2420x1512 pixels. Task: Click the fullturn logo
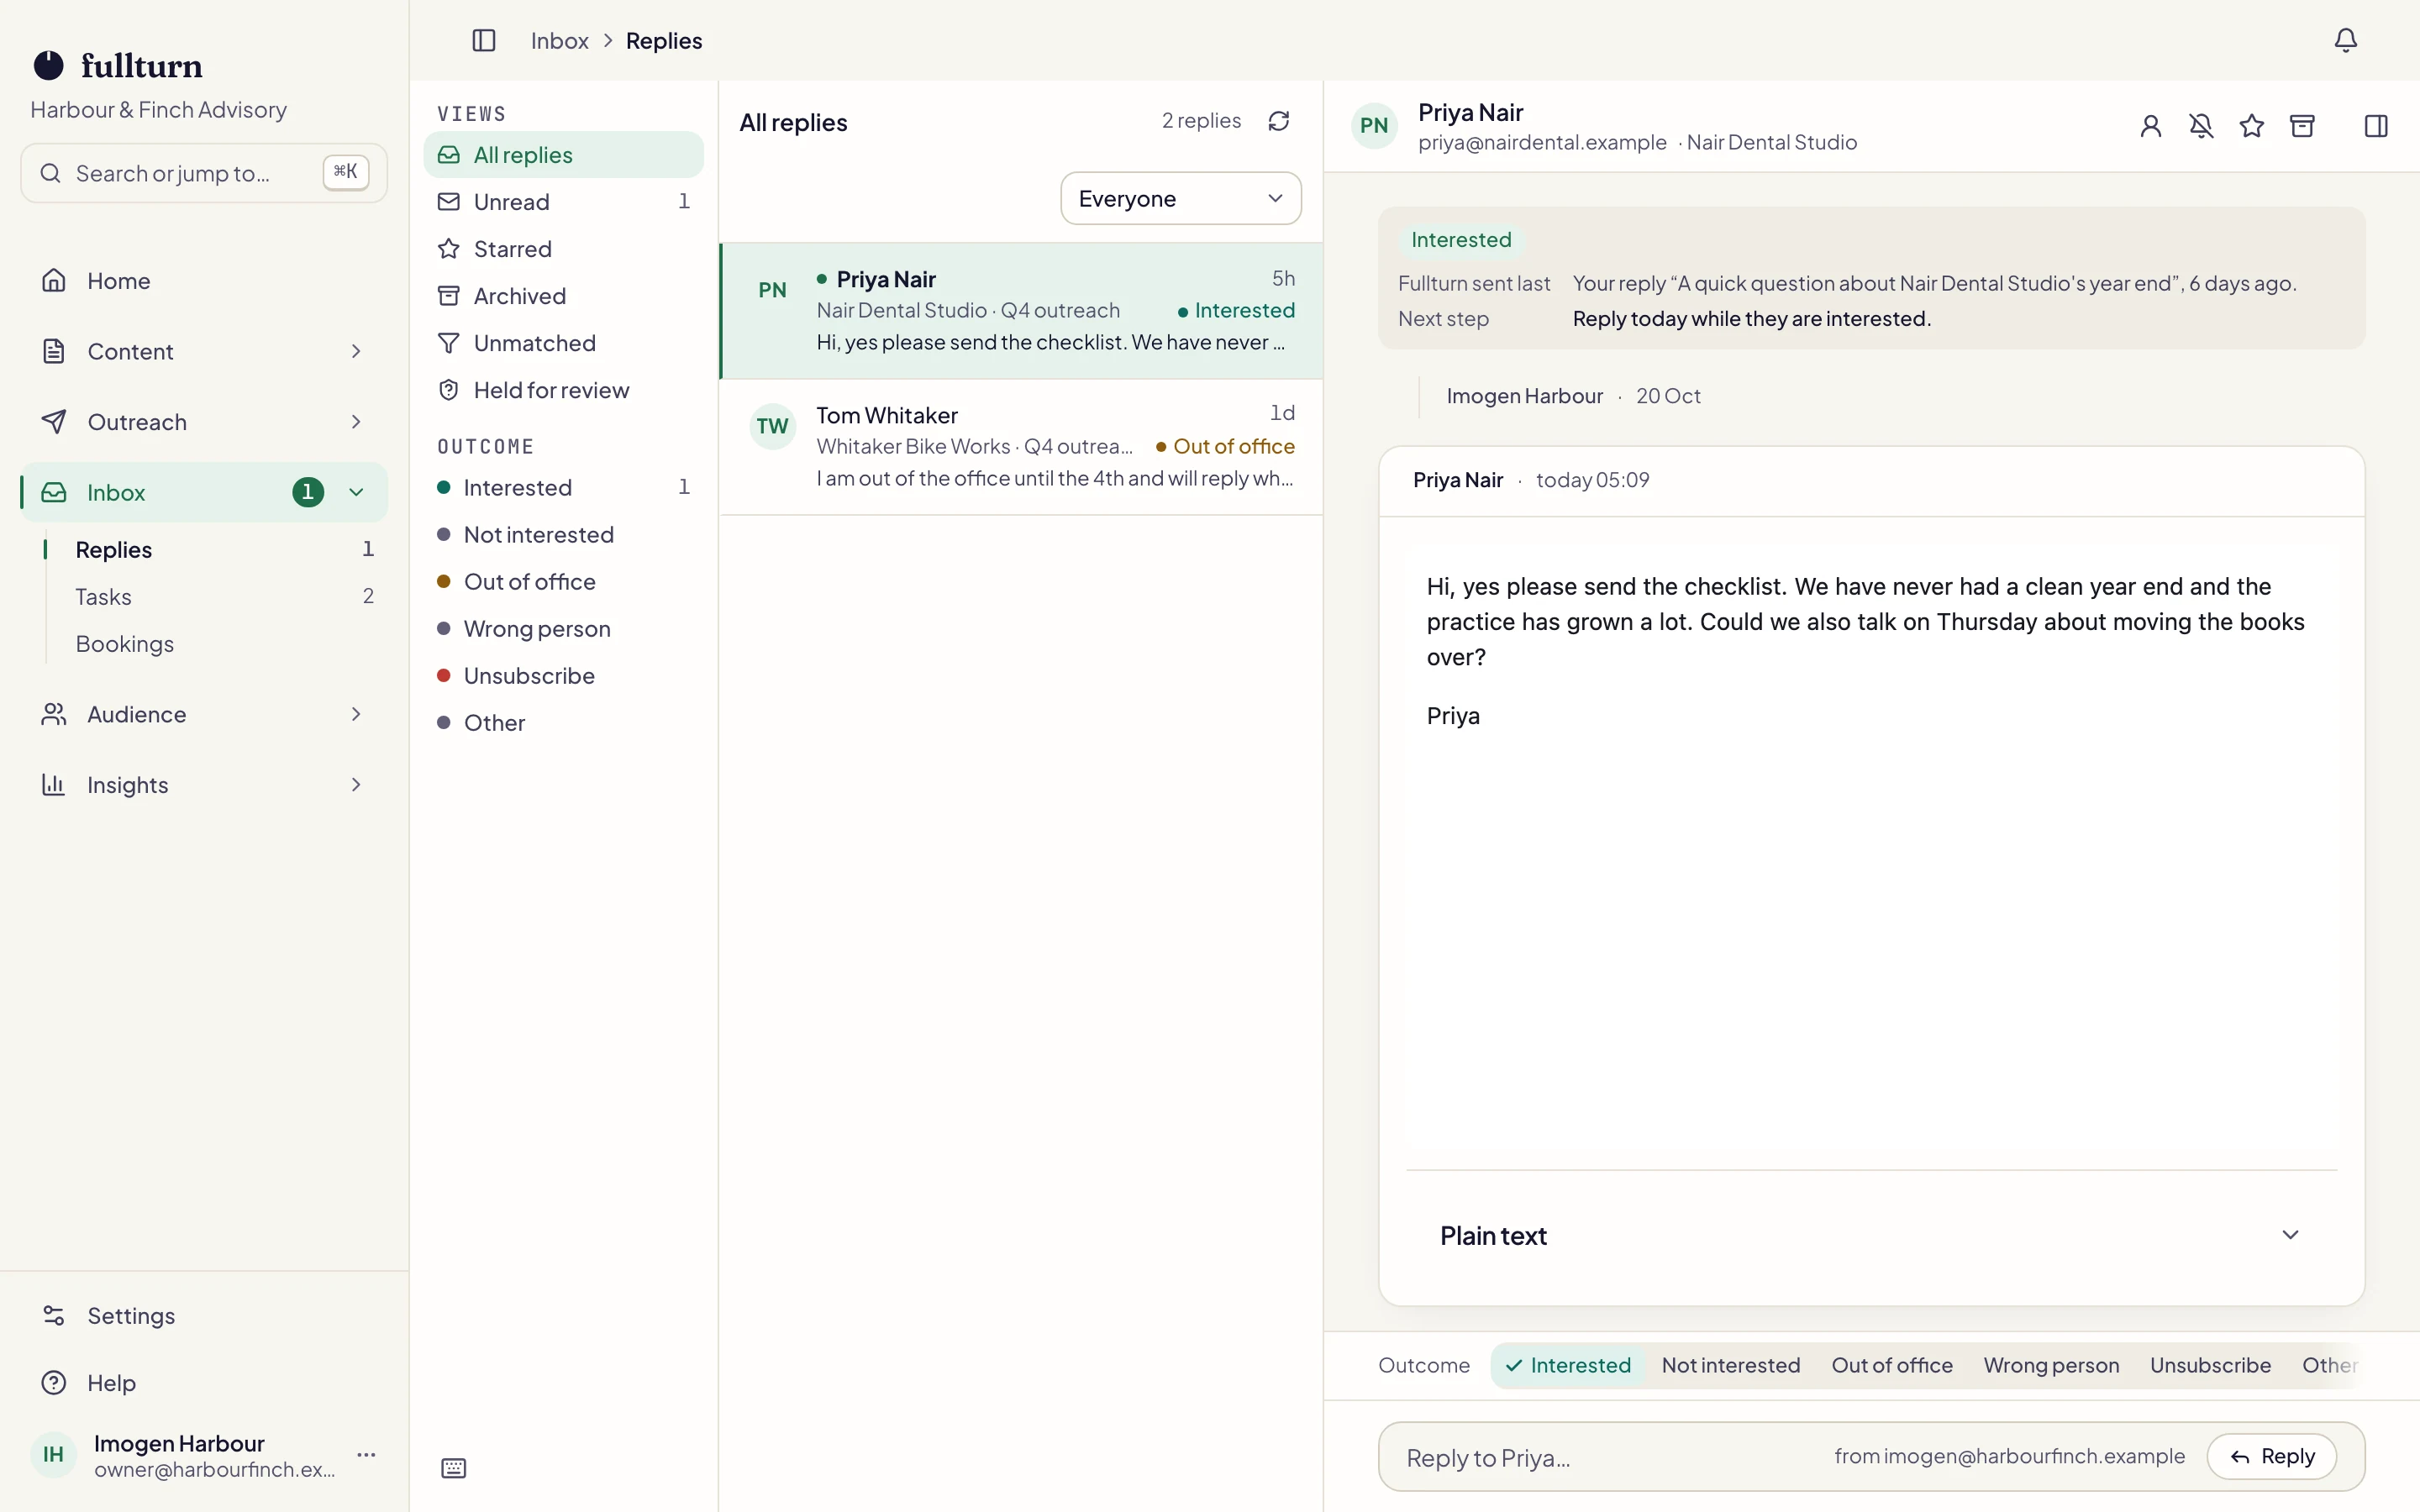(117, 66)
